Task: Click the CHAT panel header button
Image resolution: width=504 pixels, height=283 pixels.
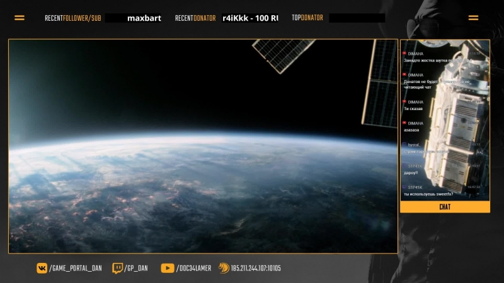Action: coord(445,207)
